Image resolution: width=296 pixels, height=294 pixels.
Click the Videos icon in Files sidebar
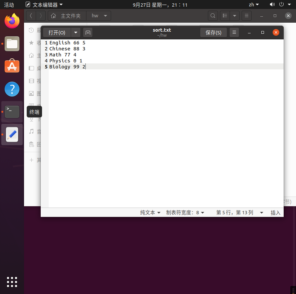point(31,81)
